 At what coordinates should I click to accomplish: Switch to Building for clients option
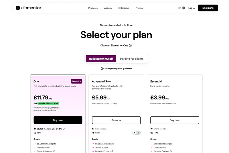tap(131, 59)
